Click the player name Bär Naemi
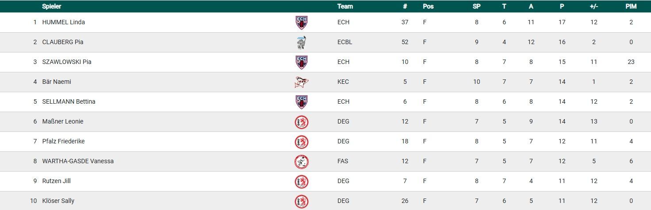This screenshot has width=651, height=210. [x=57, y=82]
